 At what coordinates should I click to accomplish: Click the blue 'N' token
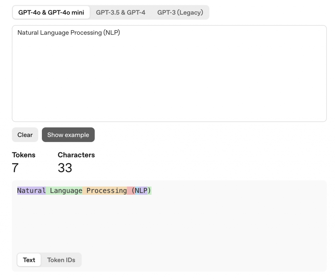click(x=137, y=191)
